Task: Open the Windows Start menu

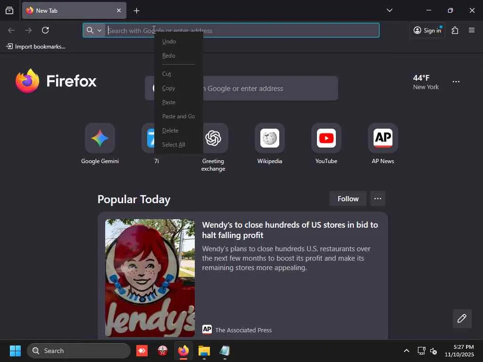Action: [x=15, y=351]
